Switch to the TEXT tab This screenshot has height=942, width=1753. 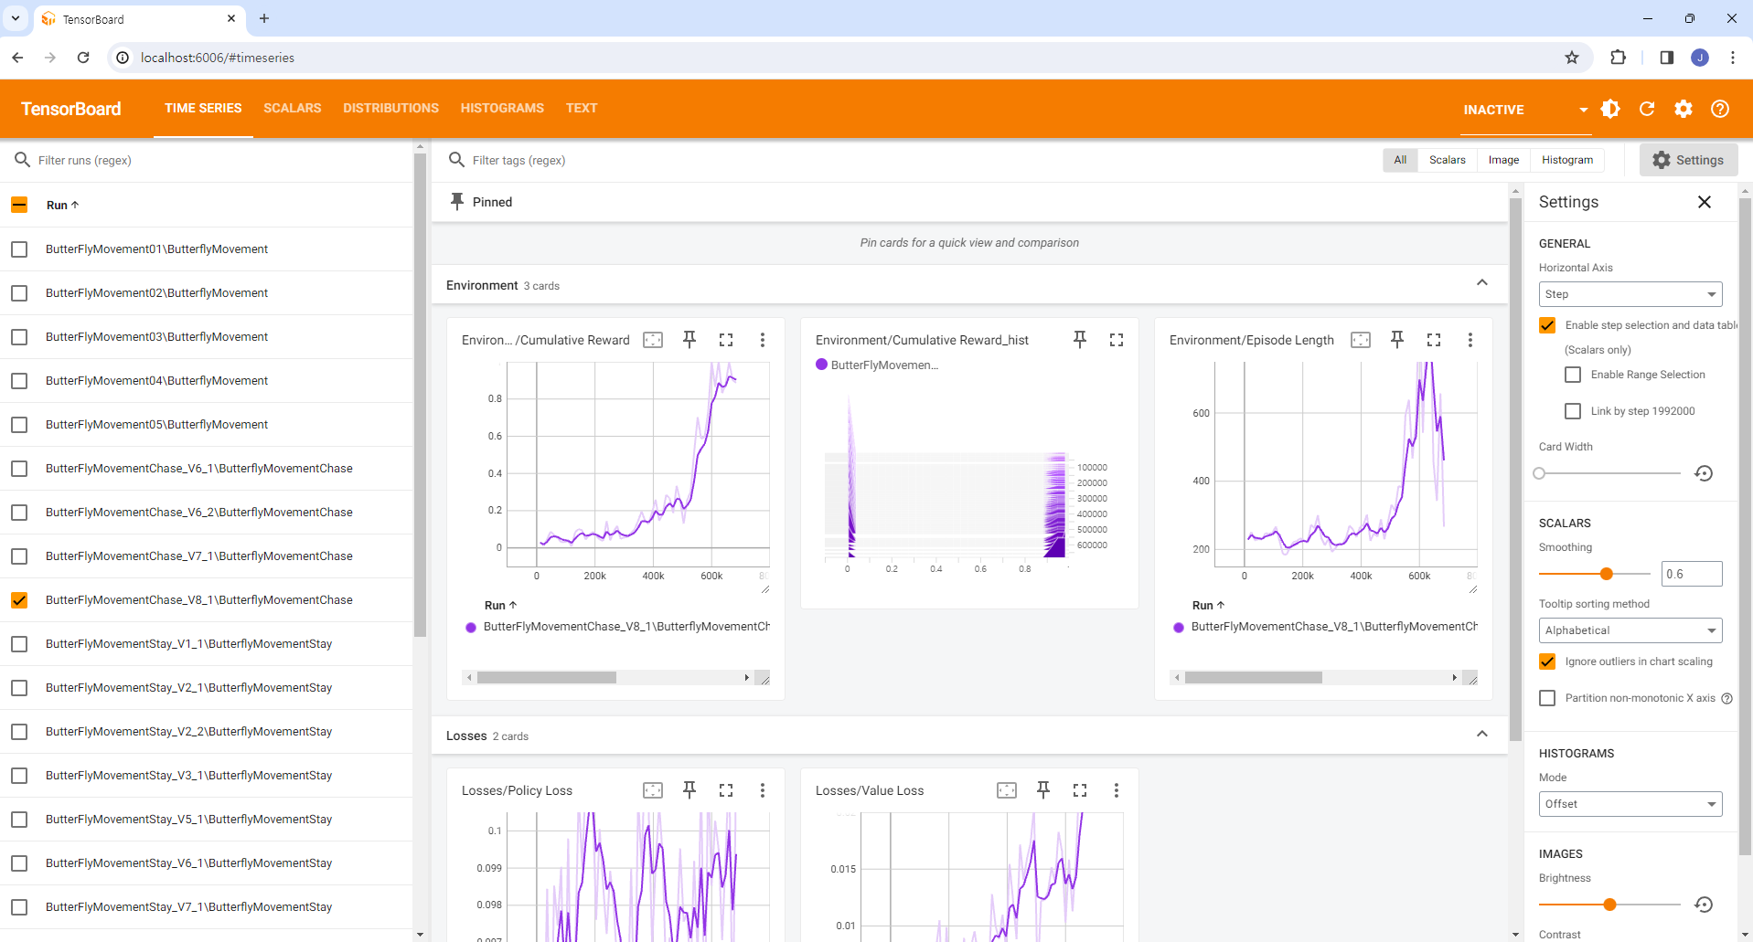582,108
